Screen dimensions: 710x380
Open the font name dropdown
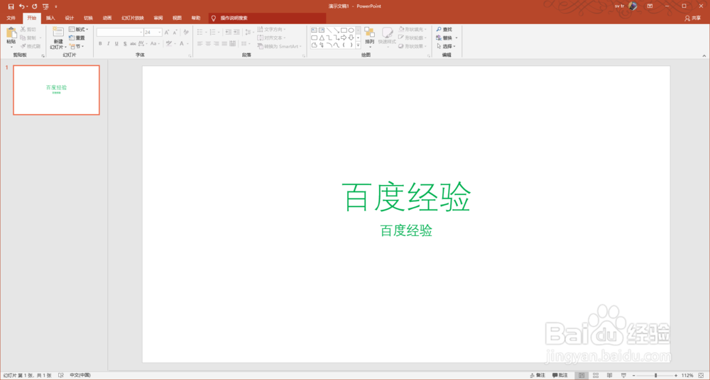tap(141, 32)
